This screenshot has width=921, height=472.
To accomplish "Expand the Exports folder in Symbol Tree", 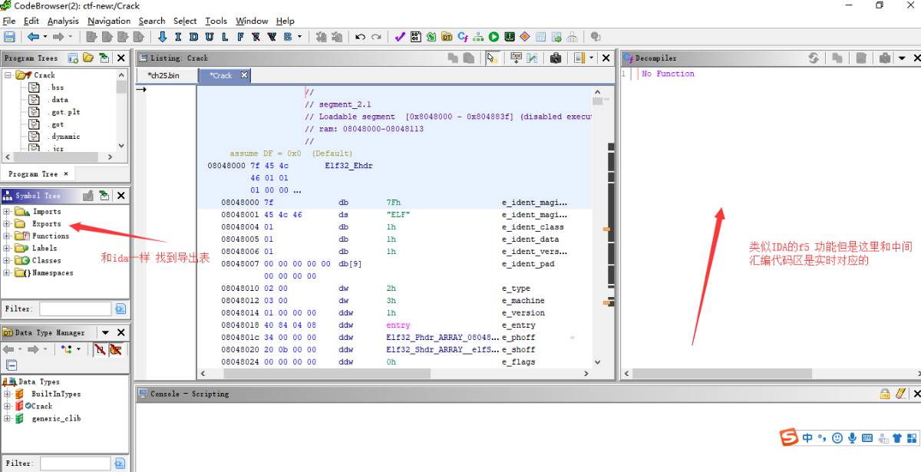I will (x=8, y=224).
